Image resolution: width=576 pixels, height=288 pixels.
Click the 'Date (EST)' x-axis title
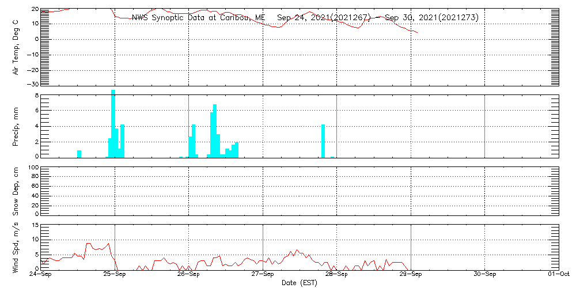(300, 283)
